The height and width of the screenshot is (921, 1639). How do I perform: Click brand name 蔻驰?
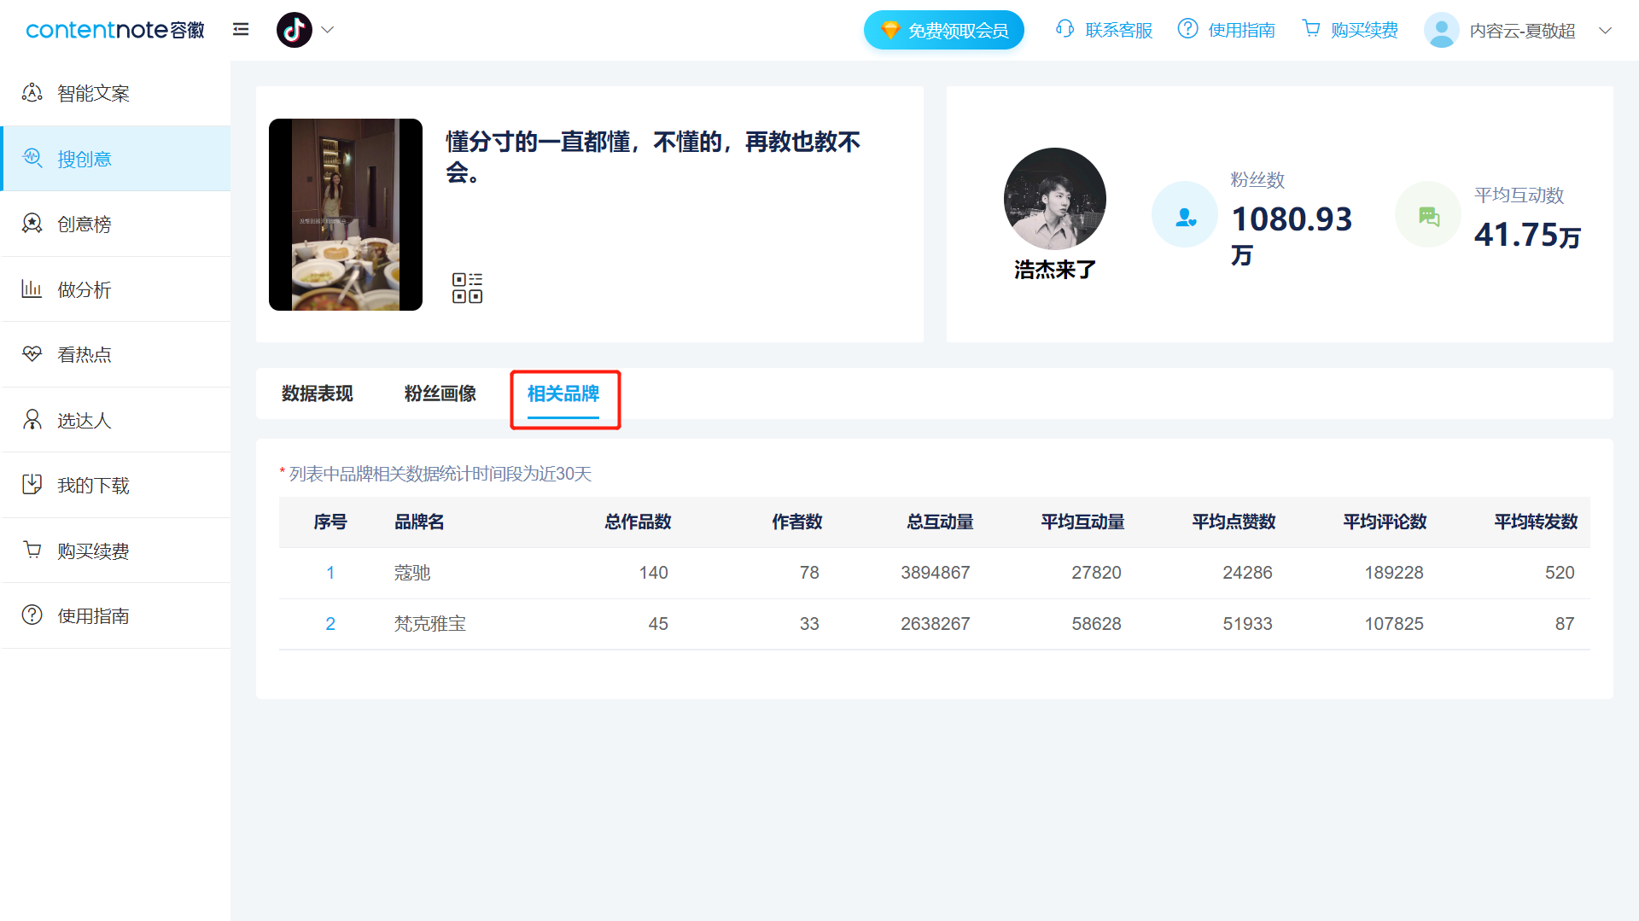[x=412, y=573]
